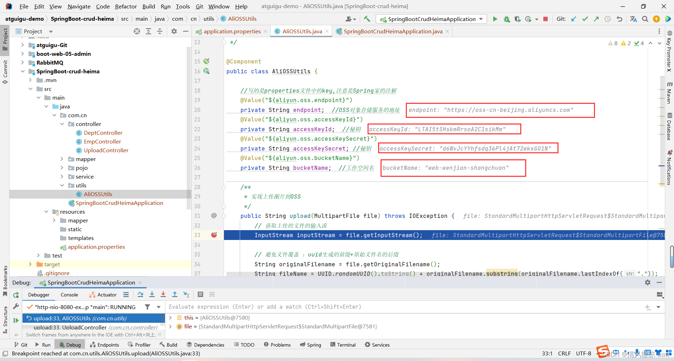
Task: Open the Problems tool window
Action: coord(277,345)
